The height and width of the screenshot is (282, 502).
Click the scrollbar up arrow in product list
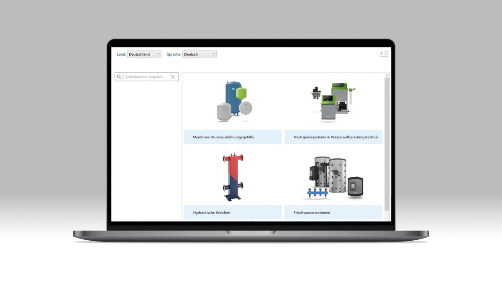(387, 76)
